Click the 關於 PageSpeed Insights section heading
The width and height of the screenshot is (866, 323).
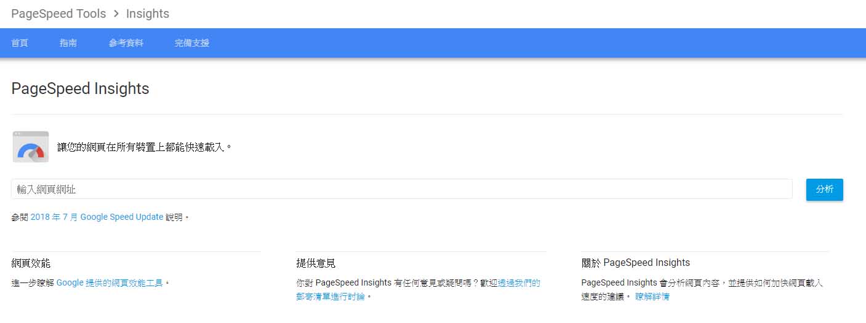(636, 263)
